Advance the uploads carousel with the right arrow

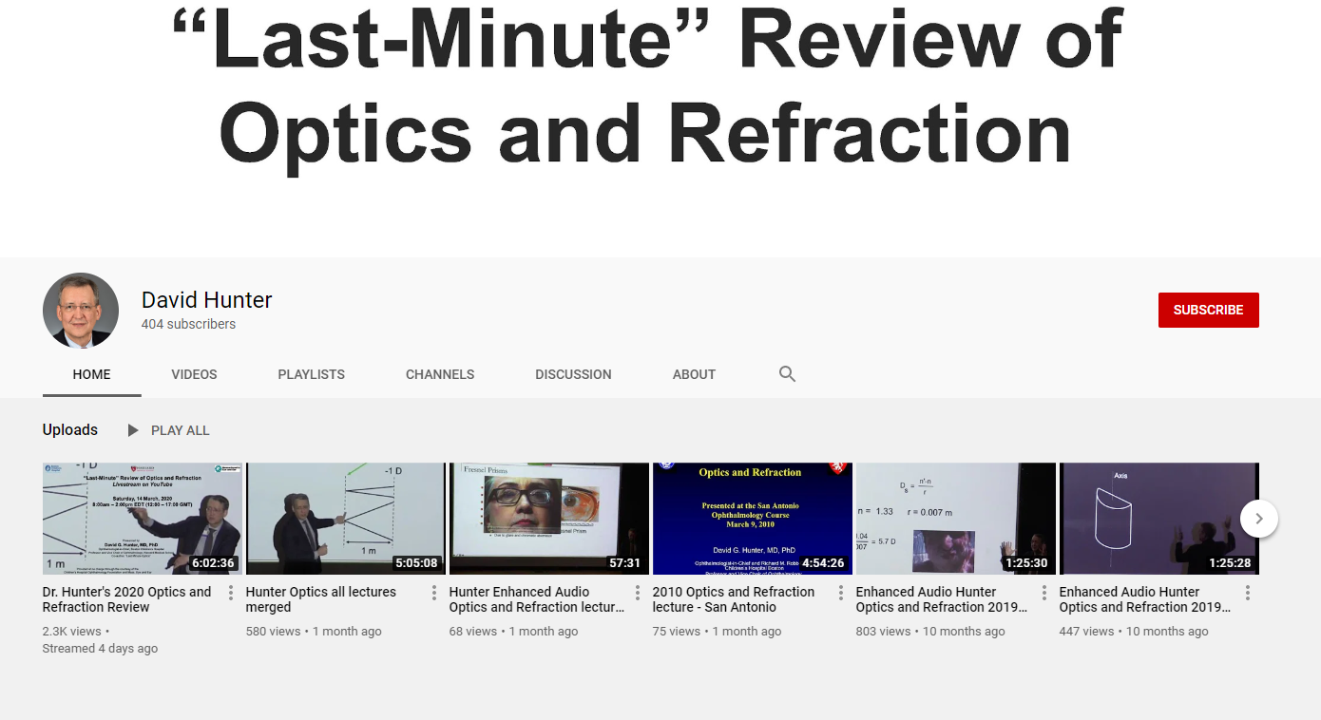[1259, 519]
